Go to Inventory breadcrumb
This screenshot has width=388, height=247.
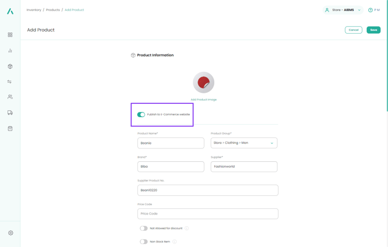34,10
